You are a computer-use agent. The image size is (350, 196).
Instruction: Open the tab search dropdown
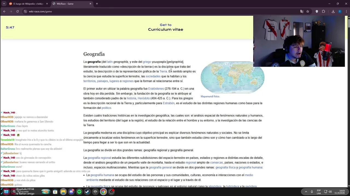pos(4,4)
